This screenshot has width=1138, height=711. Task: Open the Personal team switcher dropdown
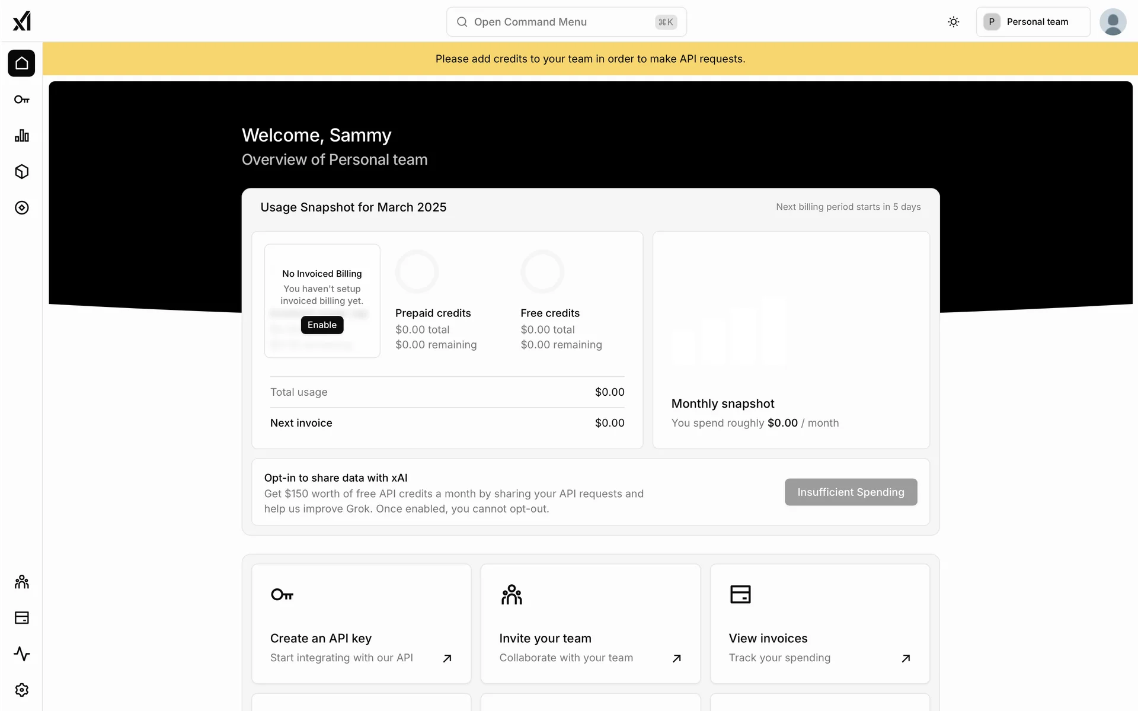(1032, 22)
